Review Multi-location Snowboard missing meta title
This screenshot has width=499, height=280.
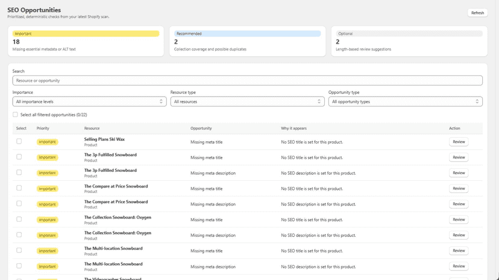[x=459, y=251]
